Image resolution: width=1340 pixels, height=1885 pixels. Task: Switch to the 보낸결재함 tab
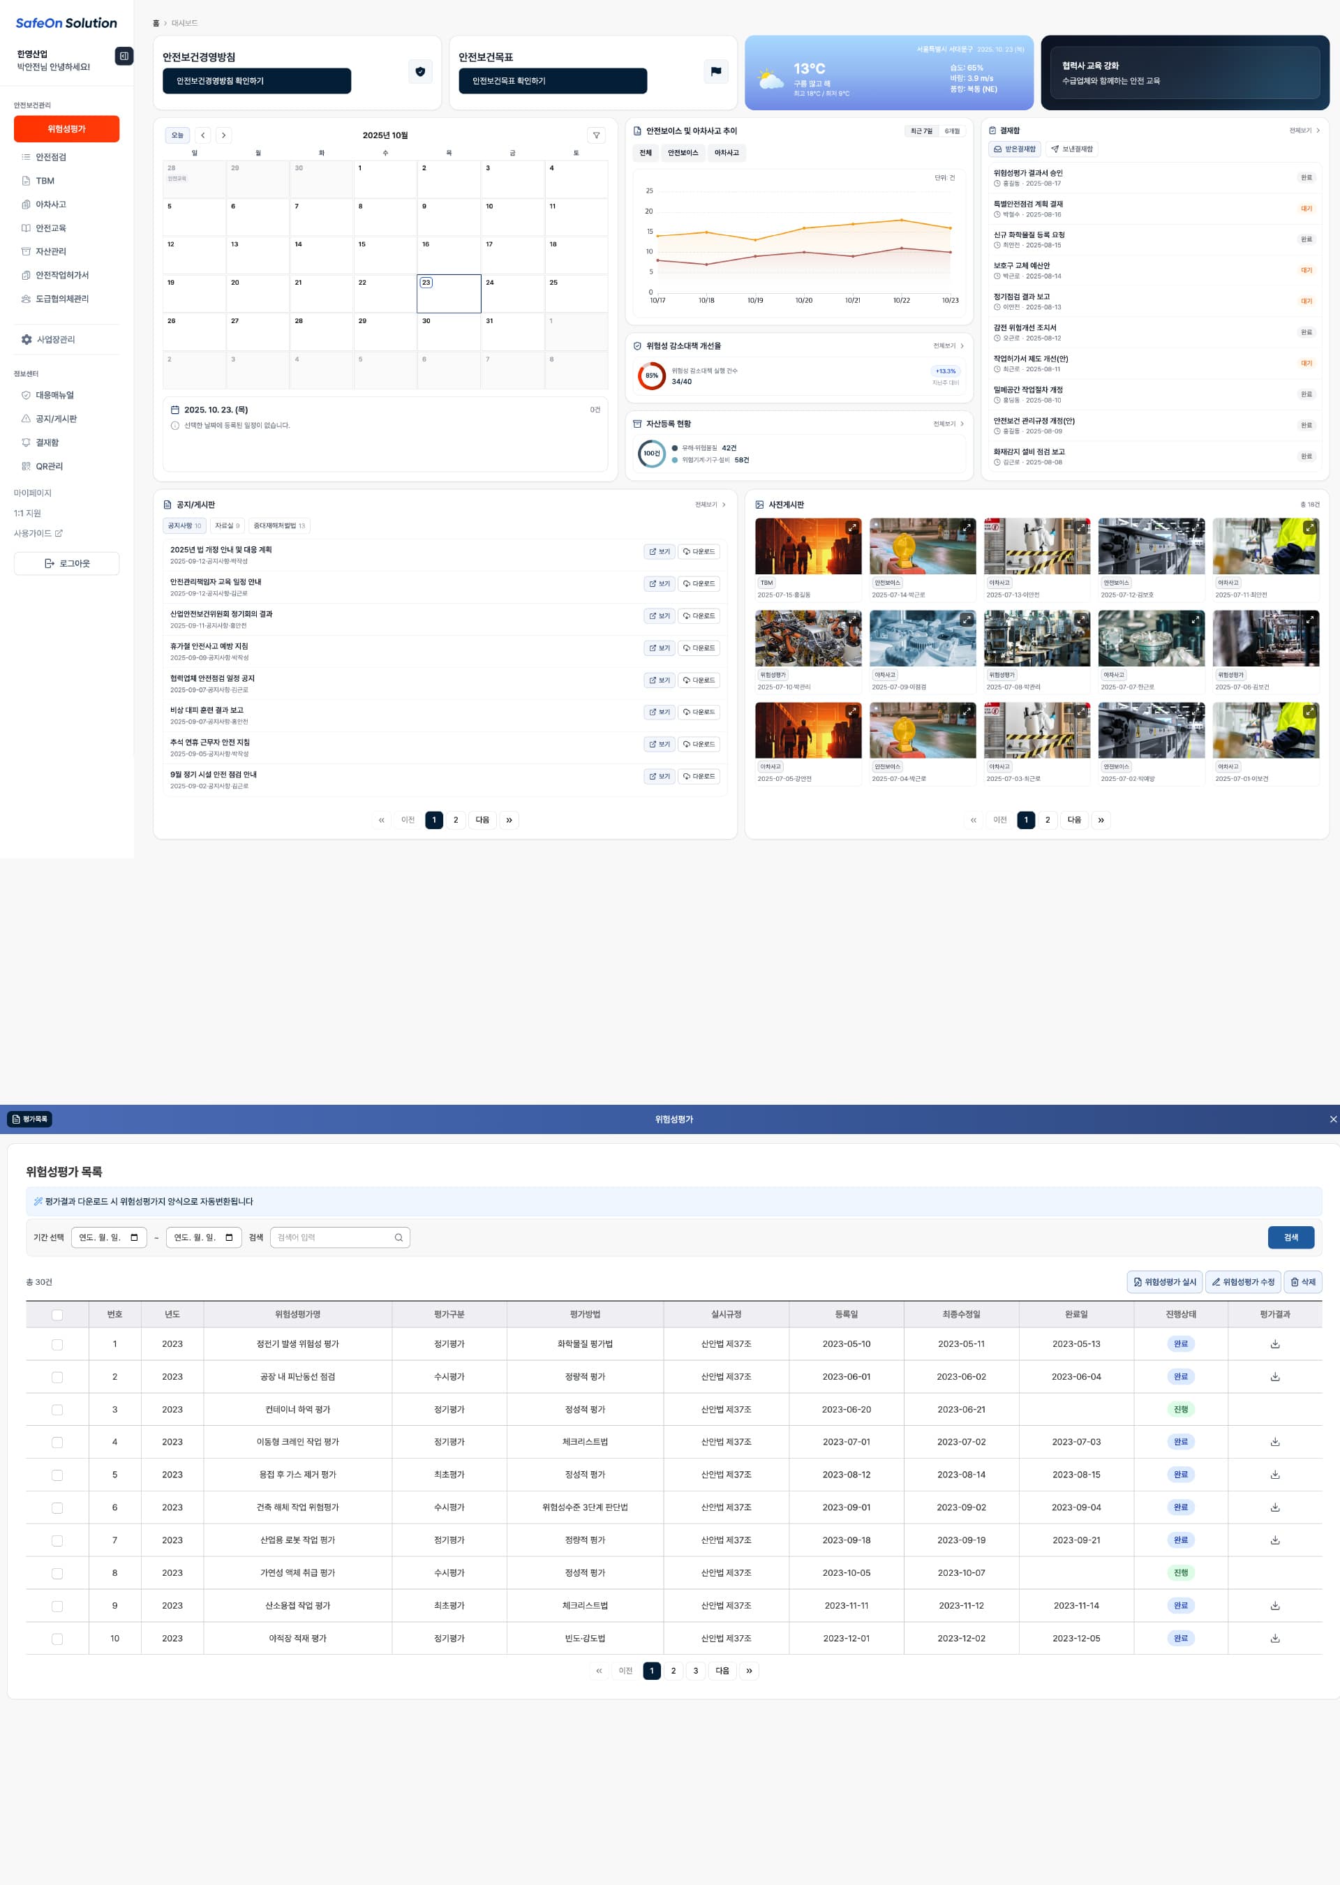[1072, 149]
